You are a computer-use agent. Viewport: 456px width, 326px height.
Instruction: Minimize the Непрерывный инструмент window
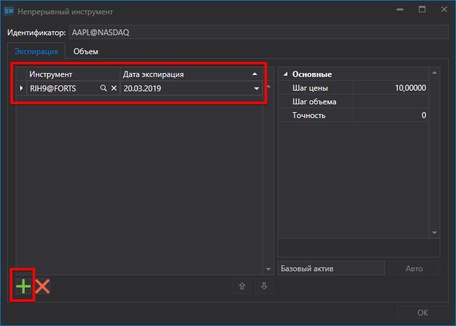point(400,10)
